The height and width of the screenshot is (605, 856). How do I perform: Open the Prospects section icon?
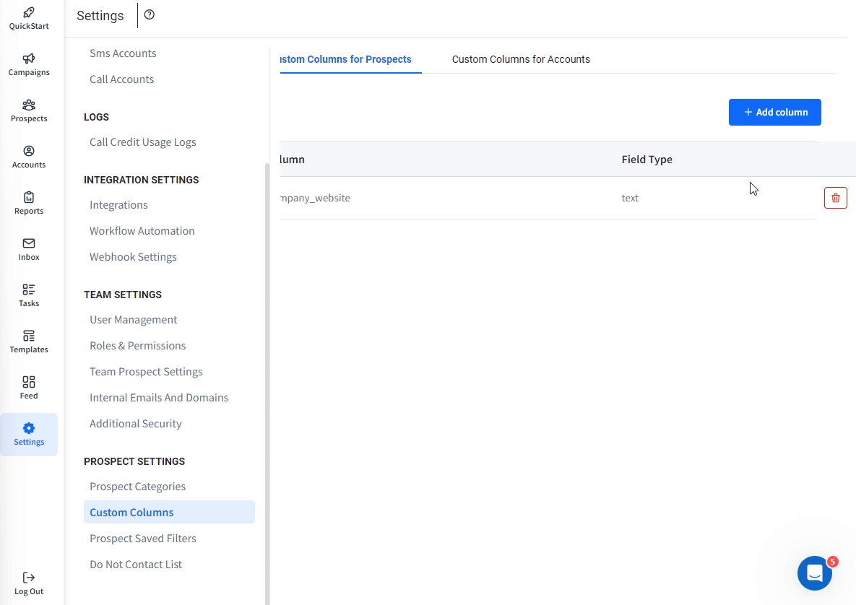click(x=29, y=105)
